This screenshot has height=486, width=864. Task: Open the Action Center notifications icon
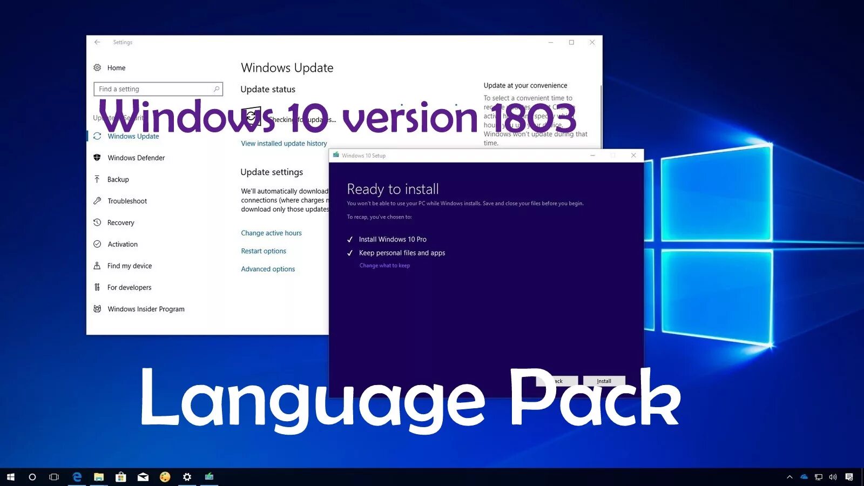(x=849, y=477)
